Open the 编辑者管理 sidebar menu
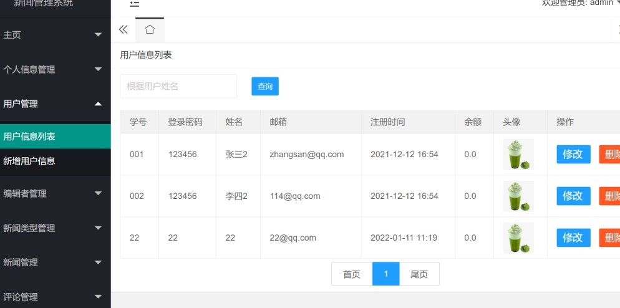Image resolution: width=620 pixels, height=308 pixels. [56, 193]
